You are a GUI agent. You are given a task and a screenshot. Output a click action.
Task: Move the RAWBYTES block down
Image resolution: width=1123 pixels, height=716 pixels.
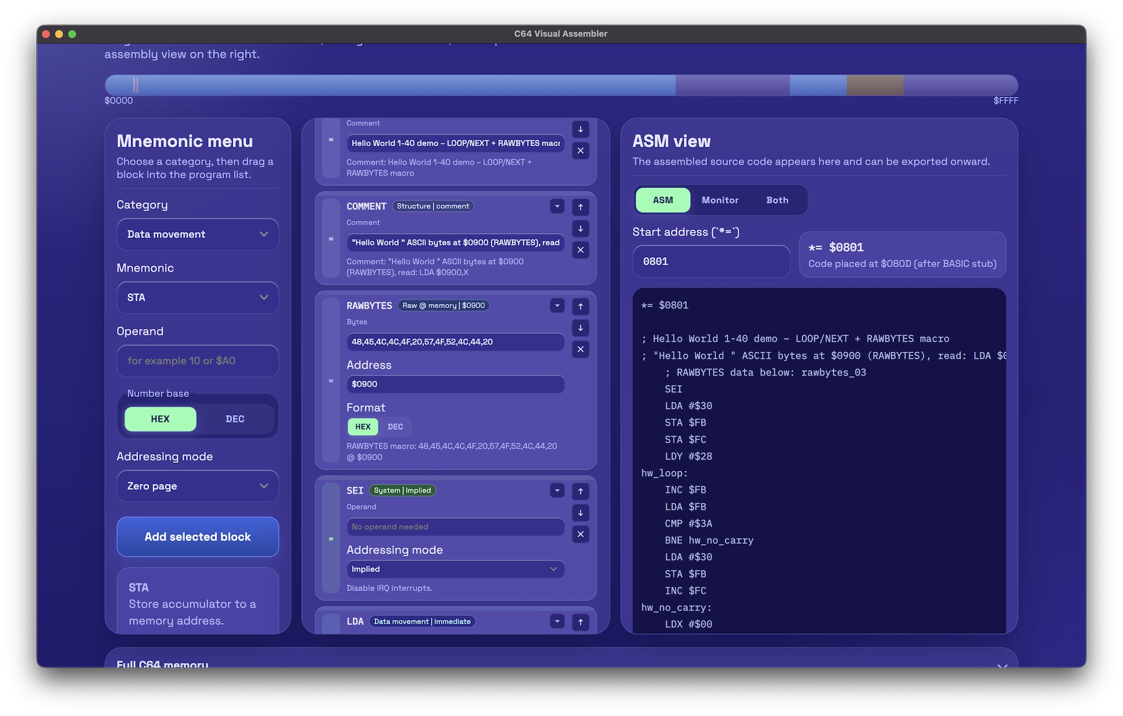pyautogui.click(x=580, y=328)
